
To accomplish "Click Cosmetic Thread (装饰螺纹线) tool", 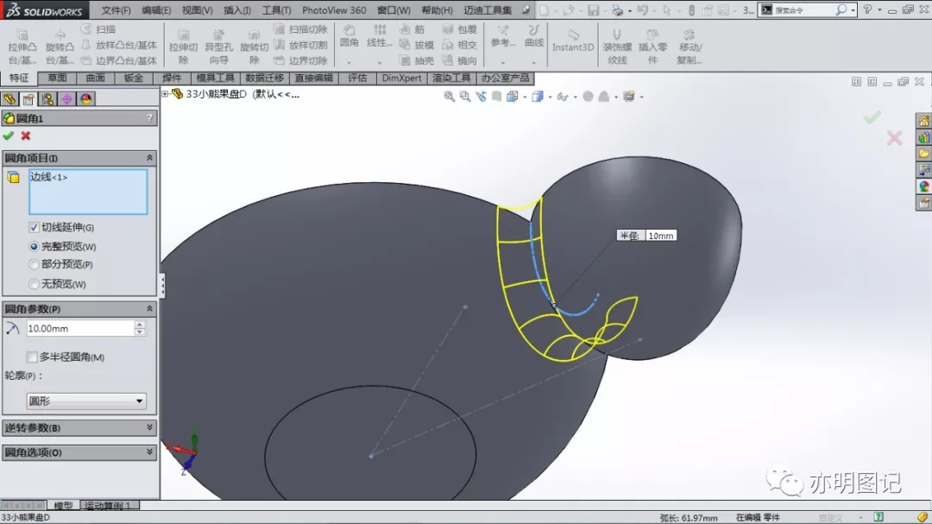I will tap(617, 47).
